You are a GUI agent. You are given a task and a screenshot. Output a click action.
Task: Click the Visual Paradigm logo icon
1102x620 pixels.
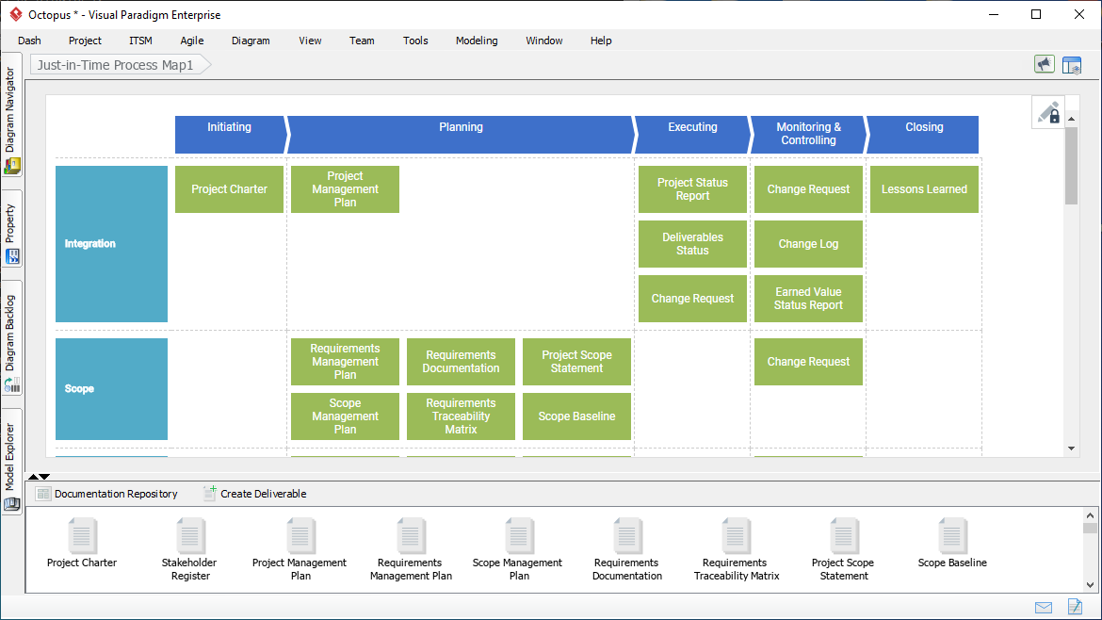15,14
